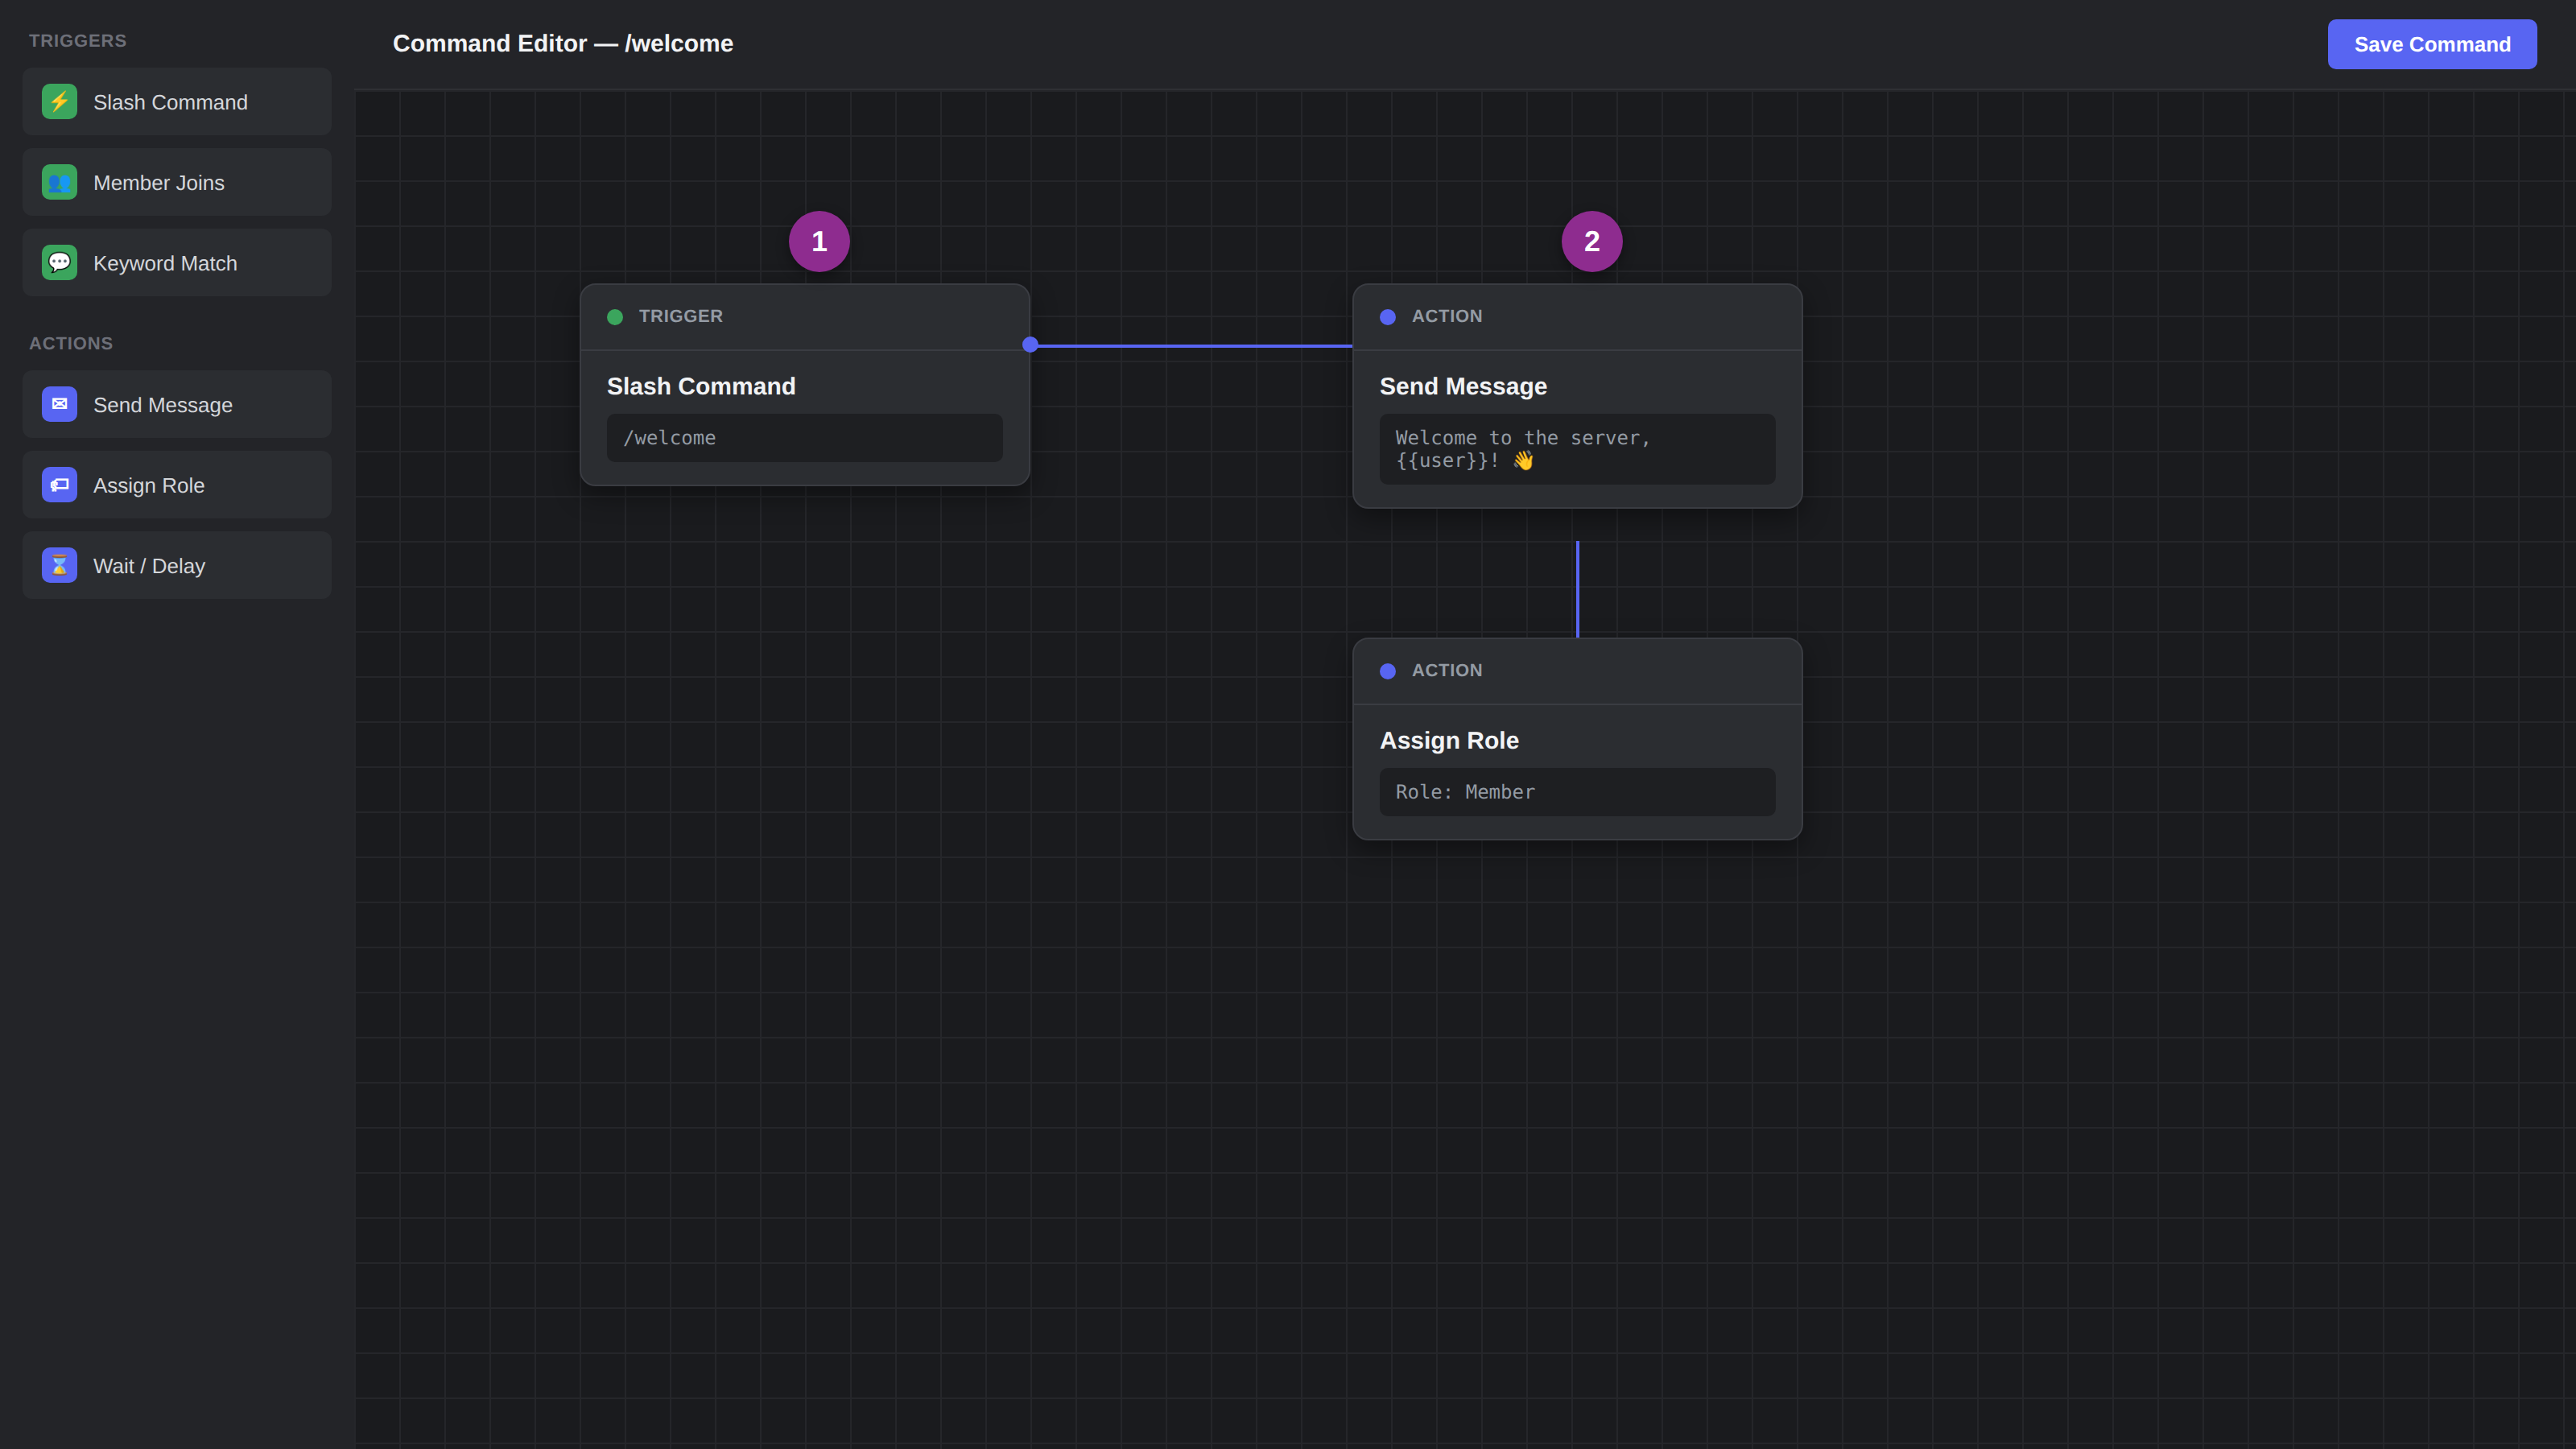
Task: Click the lightning bolt Slash Command icon
Action: click(x=59, y=102)
